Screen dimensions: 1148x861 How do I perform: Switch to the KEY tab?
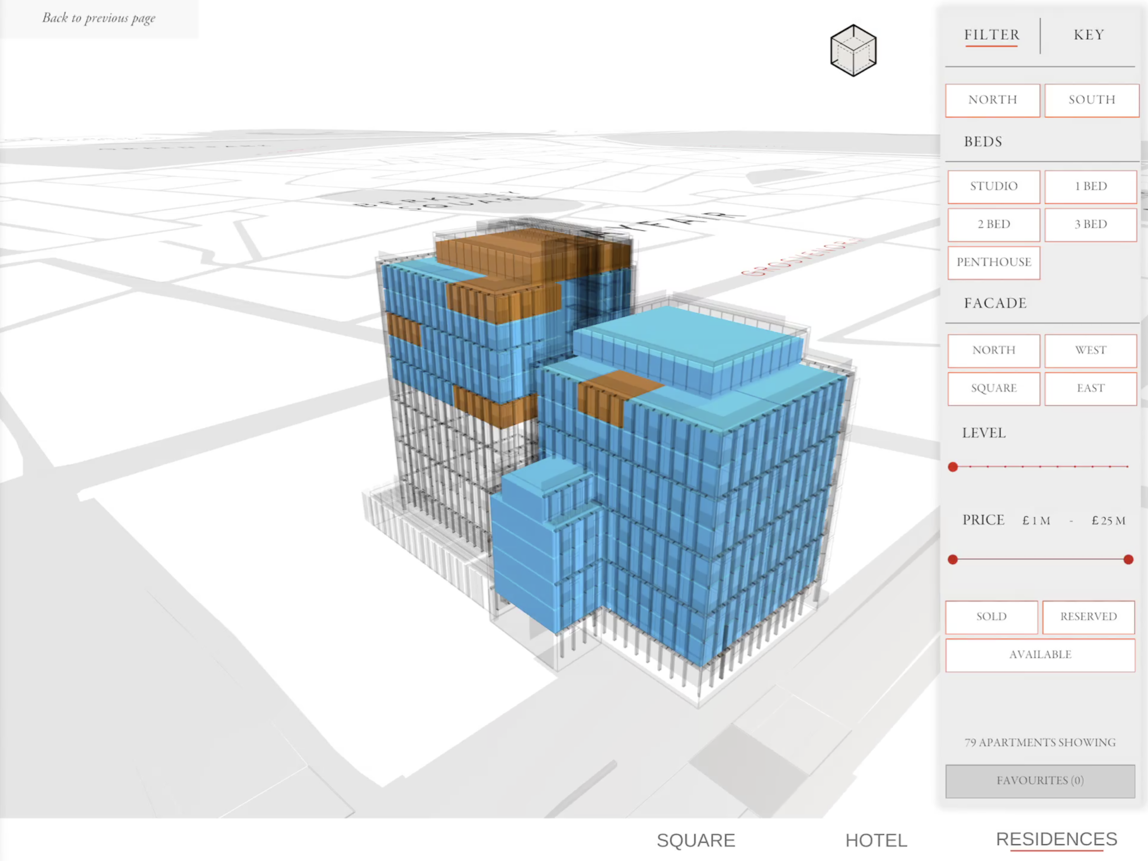pyautogui.click(x=1089, y=35)
